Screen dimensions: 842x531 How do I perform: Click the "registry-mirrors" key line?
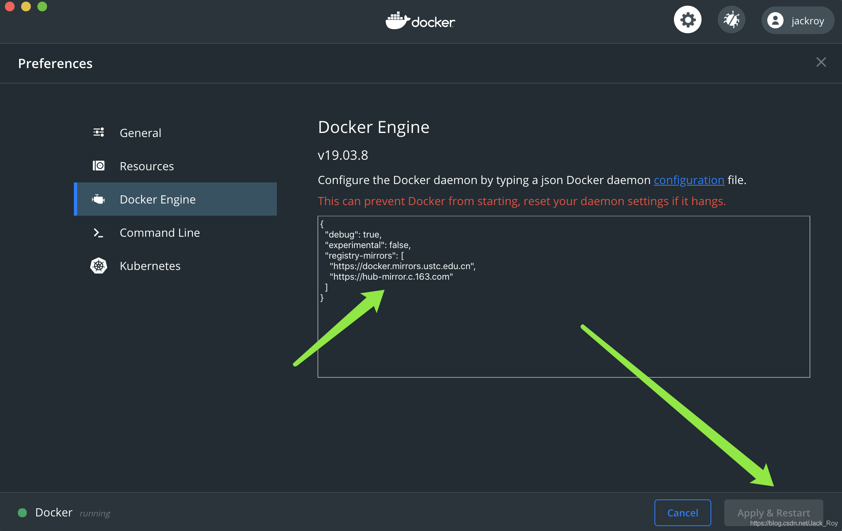364,256
